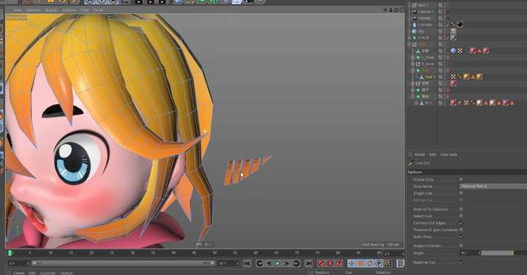Select the Camera 1 object
The width and height of the screenshot is (527, 275).
click(x=425, y=12)
